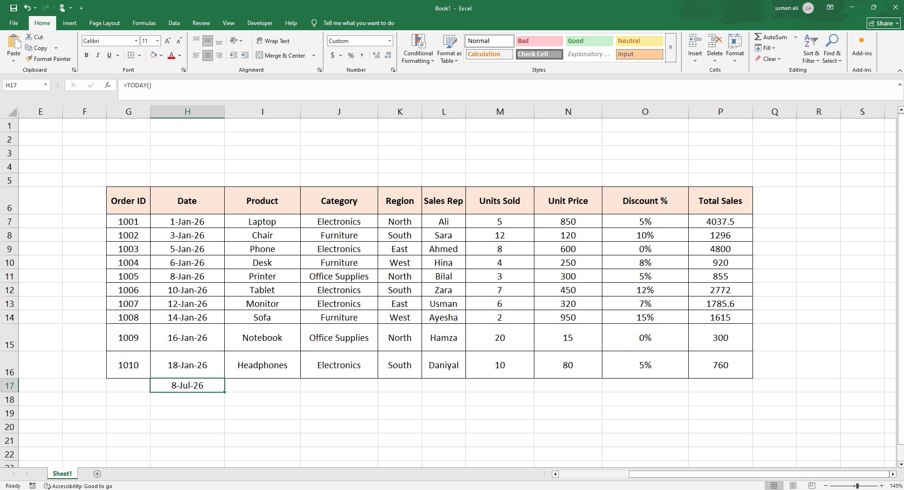Image resolution: width=904 pixels, height=490 pixels.
Task: Toggle bold formatting
Action: pyautogui.click(x=86, y=55)
